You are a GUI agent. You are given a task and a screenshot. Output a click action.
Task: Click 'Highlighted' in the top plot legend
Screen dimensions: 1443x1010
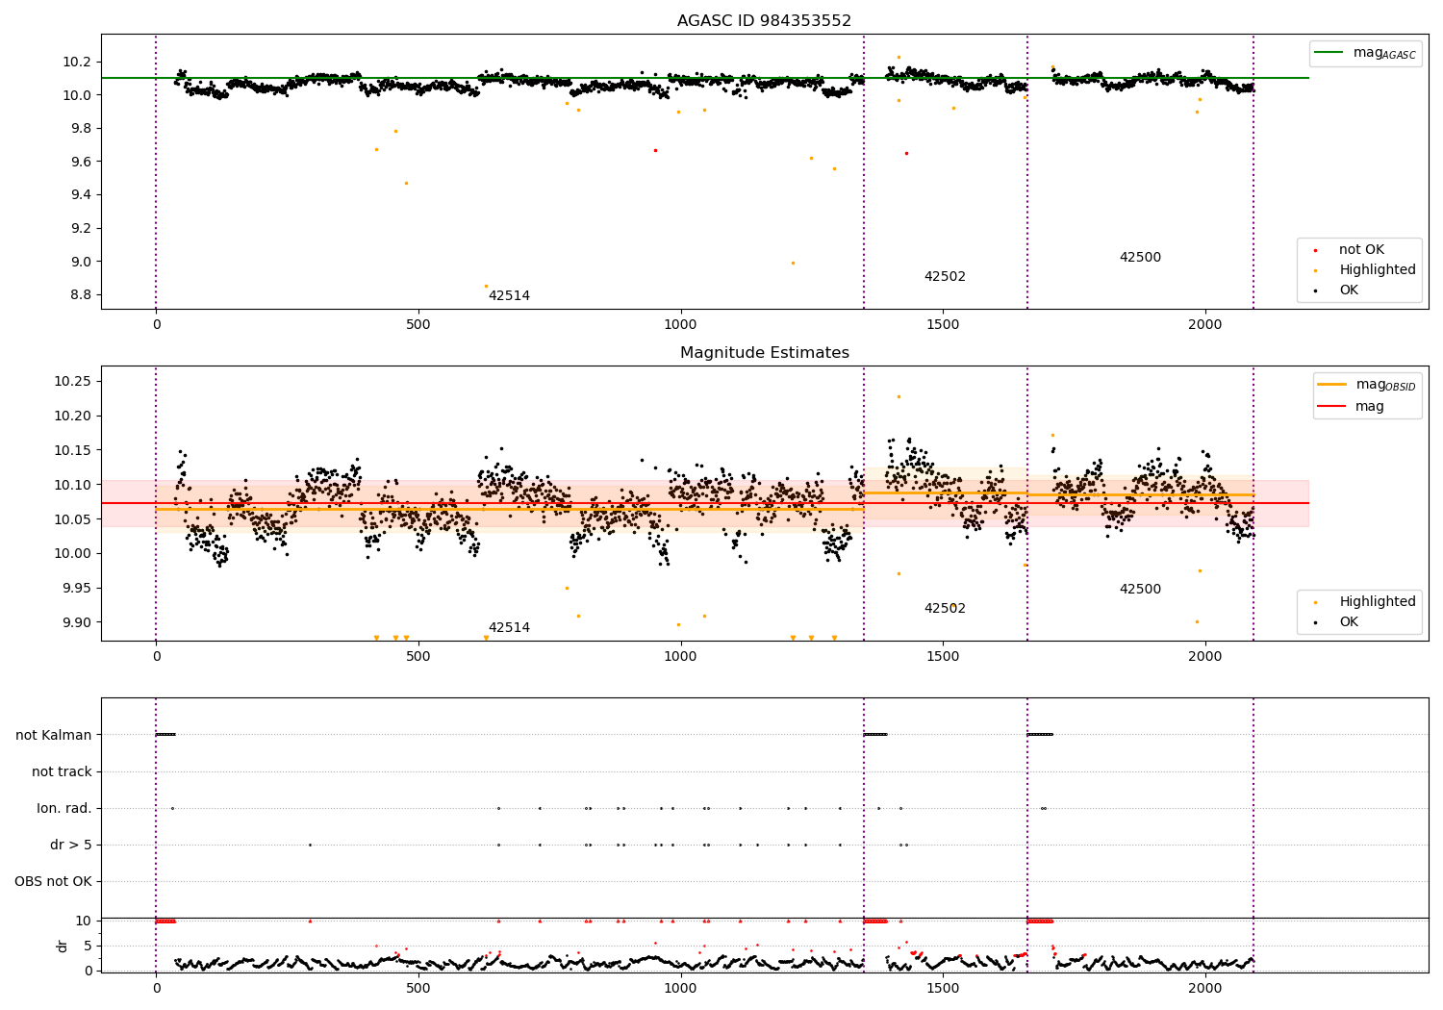[1377, 269]
